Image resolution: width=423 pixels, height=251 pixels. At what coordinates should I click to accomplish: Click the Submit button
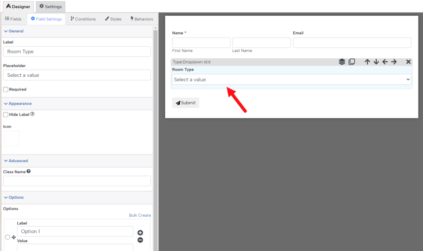click(185, 103)
